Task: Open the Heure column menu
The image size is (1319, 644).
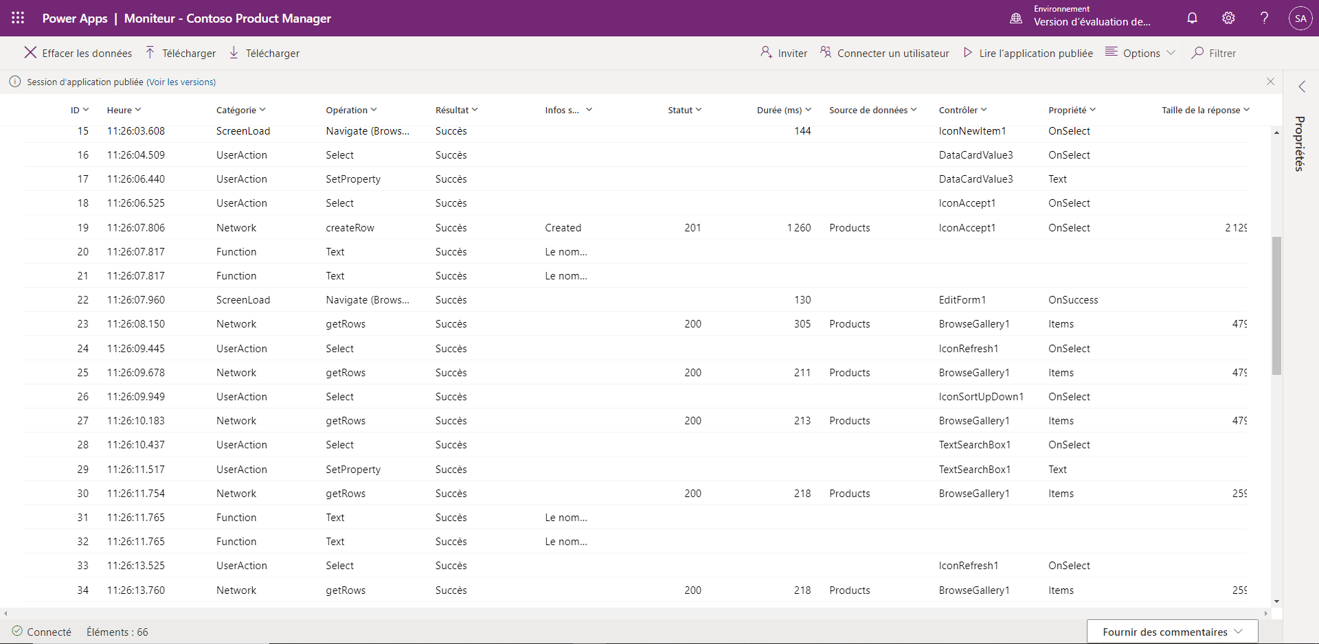Action: [124, 110]
